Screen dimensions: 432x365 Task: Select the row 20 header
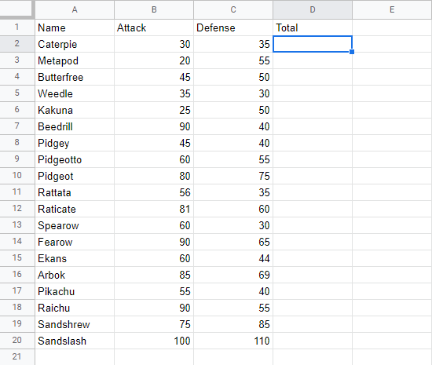tap(17, 341)
